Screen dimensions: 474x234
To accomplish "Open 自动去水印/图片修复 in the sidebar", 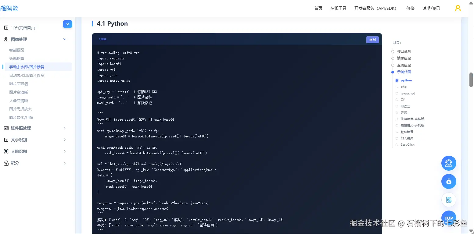I will [x=27, y=75].
